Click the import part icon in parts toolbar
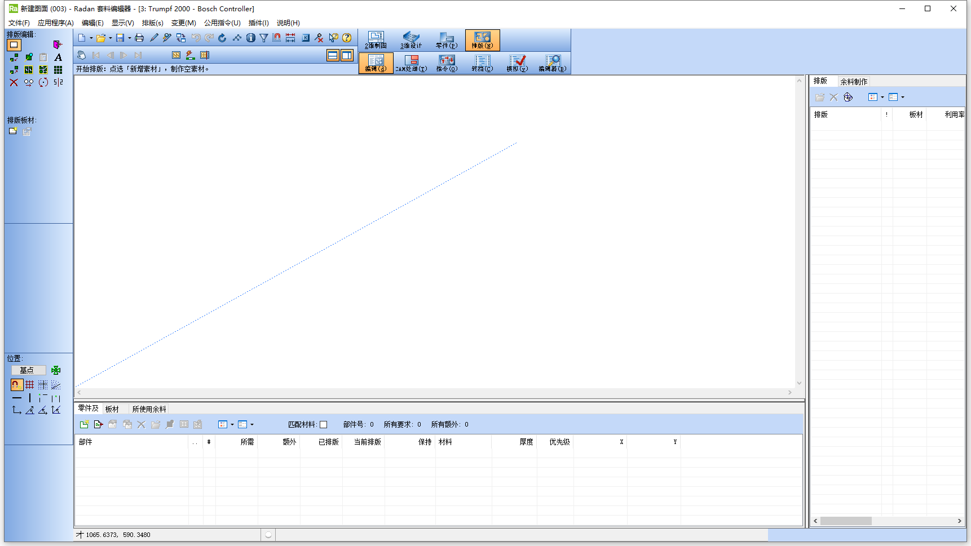 click(98, 424)
